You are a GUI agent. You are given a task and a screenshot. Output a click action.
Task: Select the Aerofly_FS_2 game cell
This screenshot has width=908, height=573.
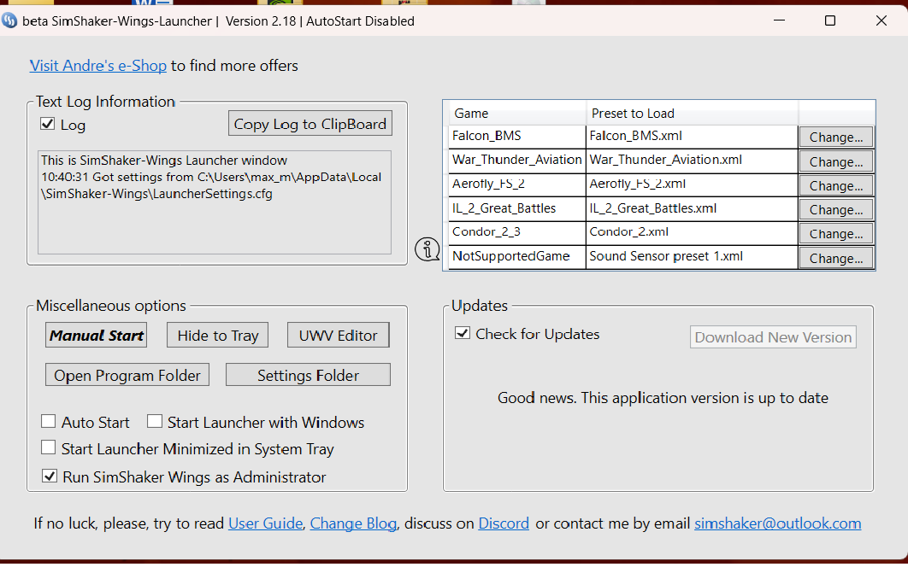pos(517,184)
